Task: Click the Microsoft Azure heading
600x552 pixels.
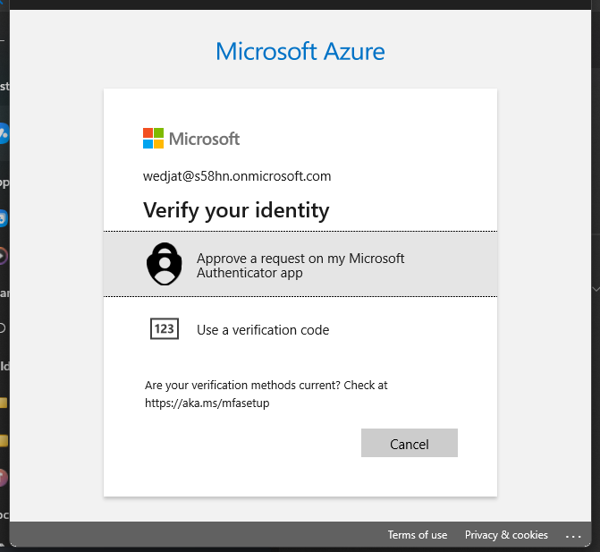Action: click(300, 51)
